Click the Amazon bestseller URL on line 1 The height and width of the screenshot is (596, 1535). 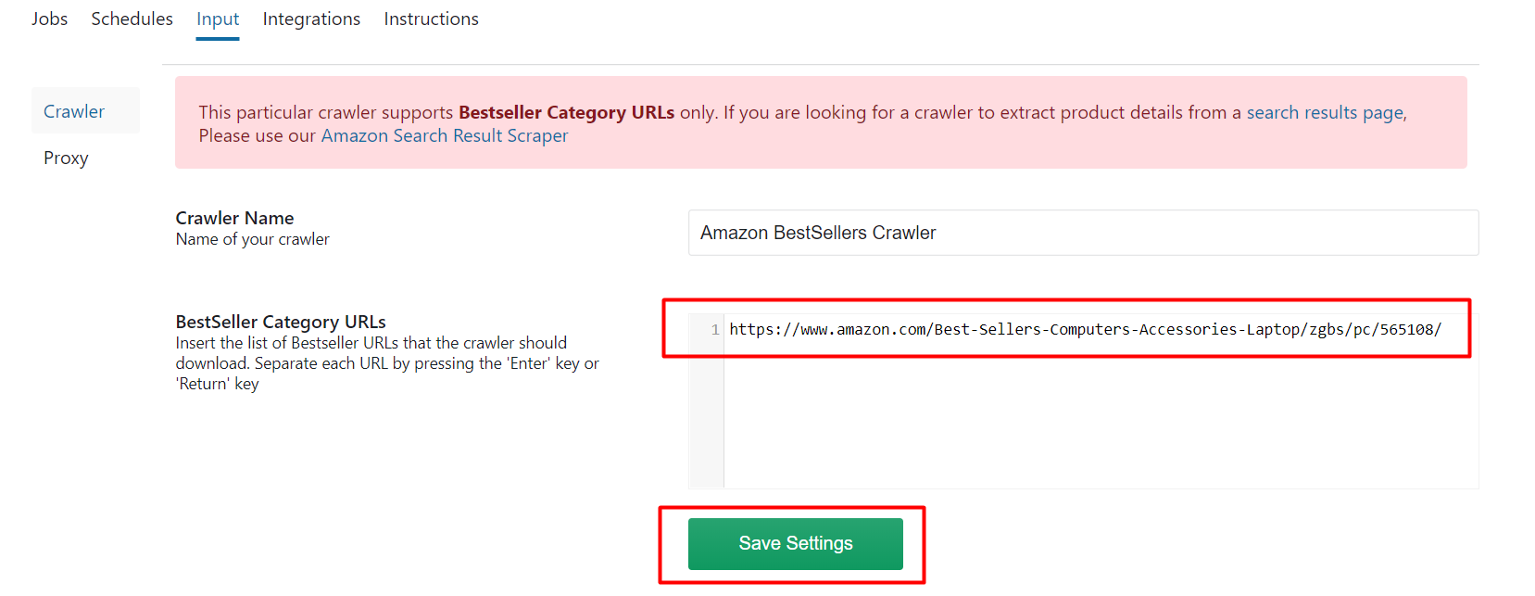coord(1085,329)
